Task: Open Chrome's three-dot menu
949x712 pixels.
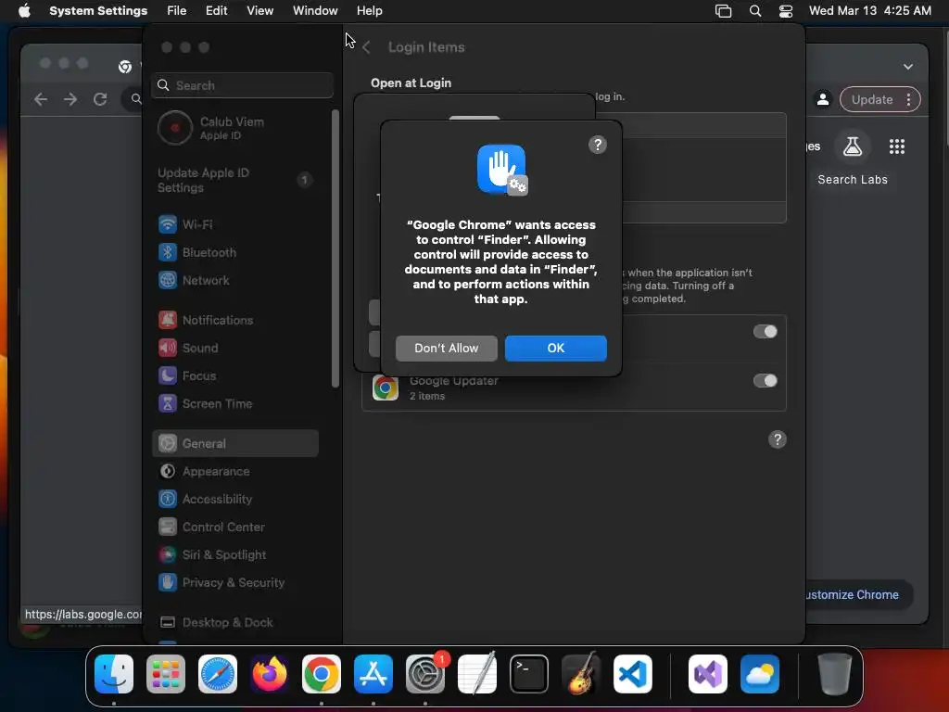Action: point(908,100)
